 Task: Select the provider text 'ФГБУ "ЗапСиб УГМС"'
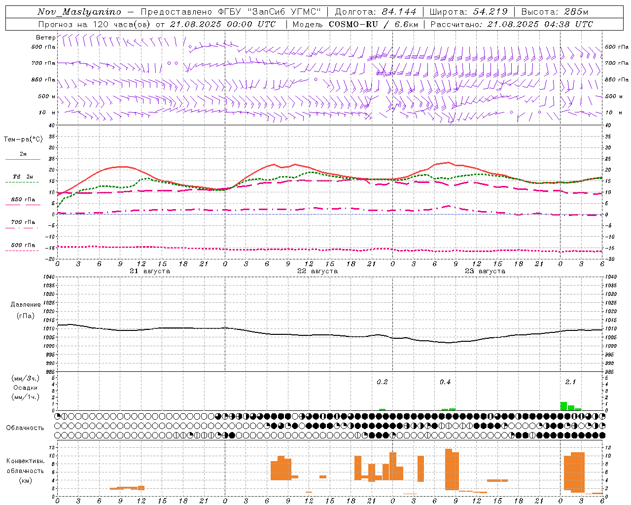coord(270,12)
